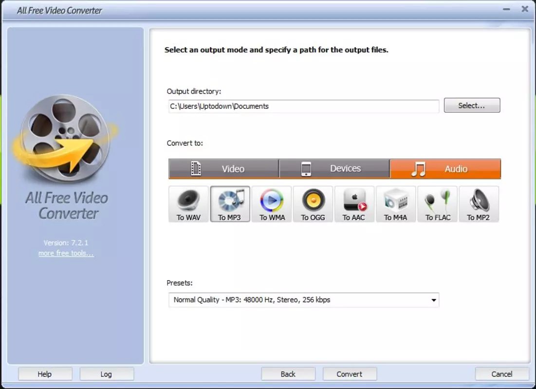Open the Help button
536x389 pixels.
(45, 374)
